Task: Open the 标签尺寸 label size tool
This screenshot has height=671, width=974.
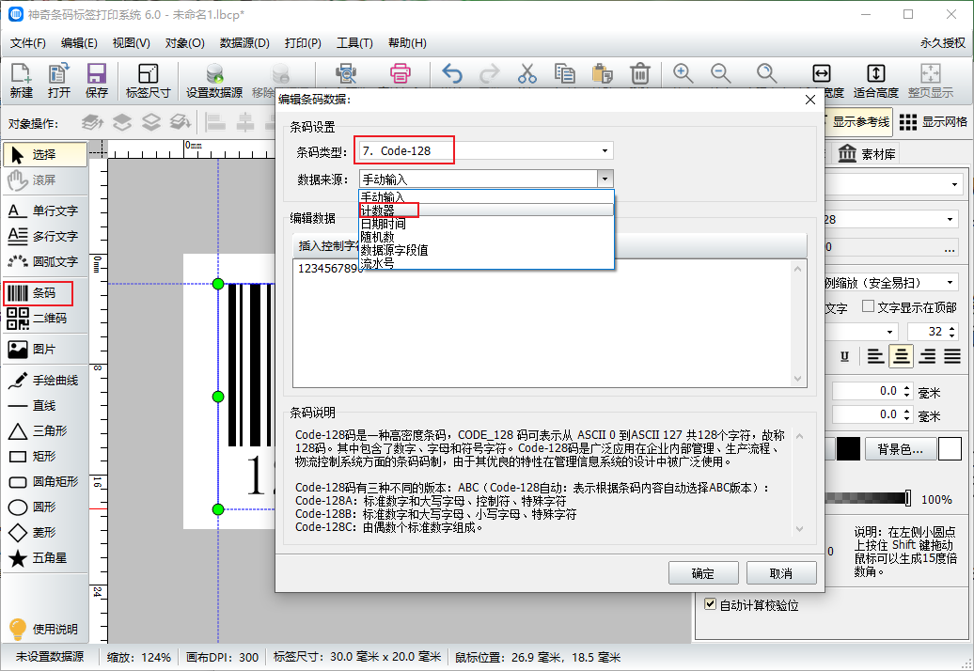Action: pos(148,81)
